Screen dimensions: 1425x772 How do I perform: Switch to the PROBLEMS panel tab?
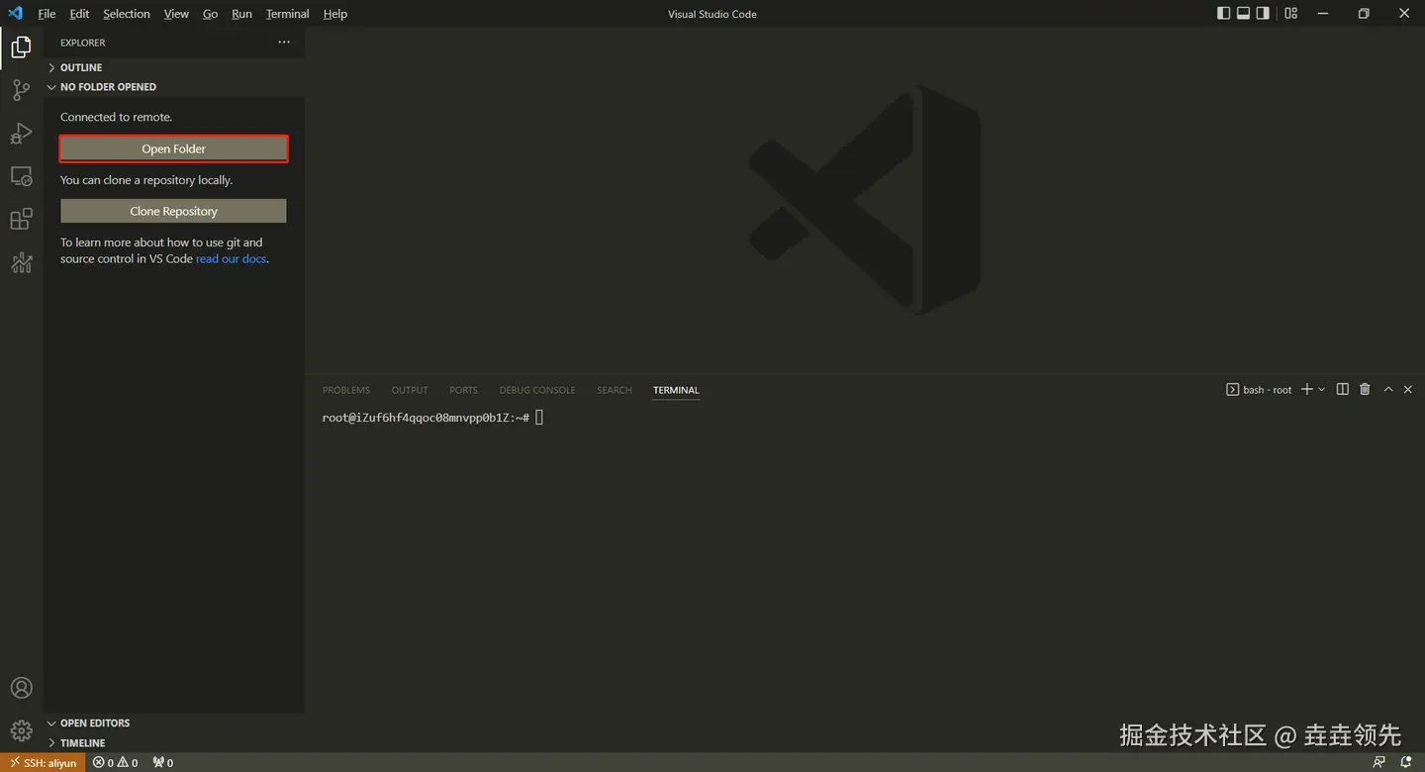[x=346, y=390]
